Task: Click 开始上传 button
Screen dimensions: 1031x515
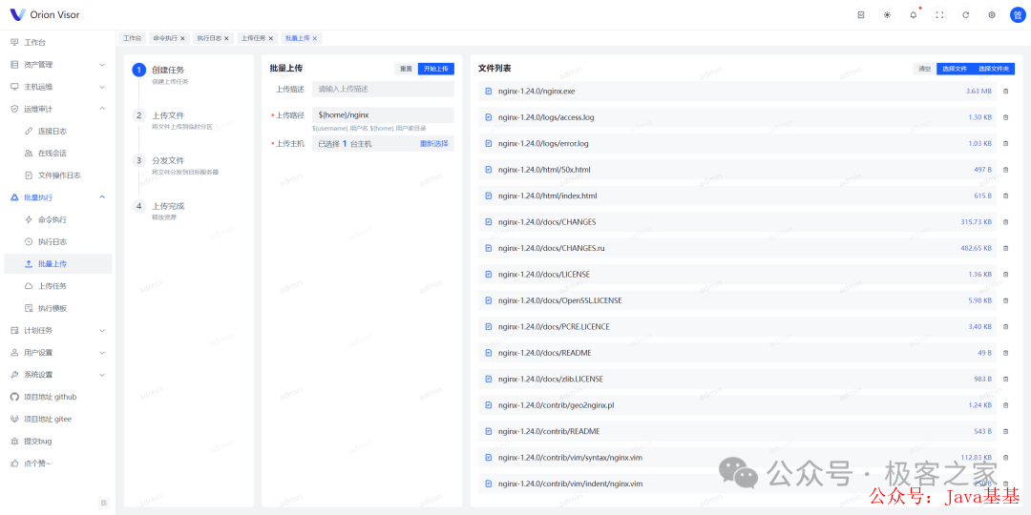Action: click(x=436, y=69)
